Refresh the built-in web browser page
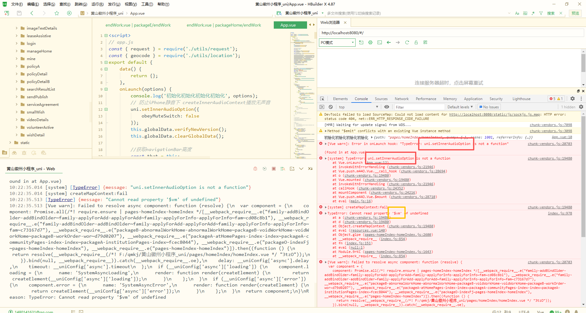Image resolution: width=586 pixels, height=313 pixels. point(407,42)
